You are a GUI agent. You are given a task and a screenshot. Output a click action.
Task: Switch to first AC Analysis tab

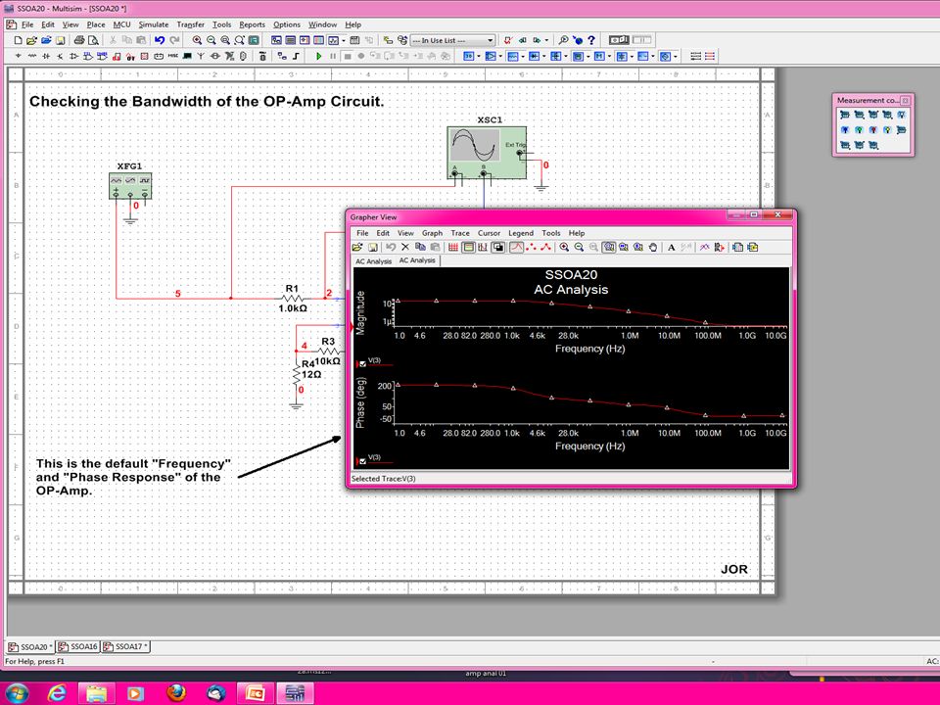coord(373,261)
